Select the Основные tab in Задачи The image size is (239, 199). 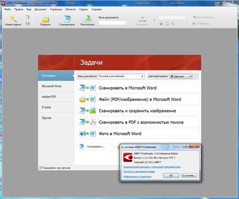[56, 75]
